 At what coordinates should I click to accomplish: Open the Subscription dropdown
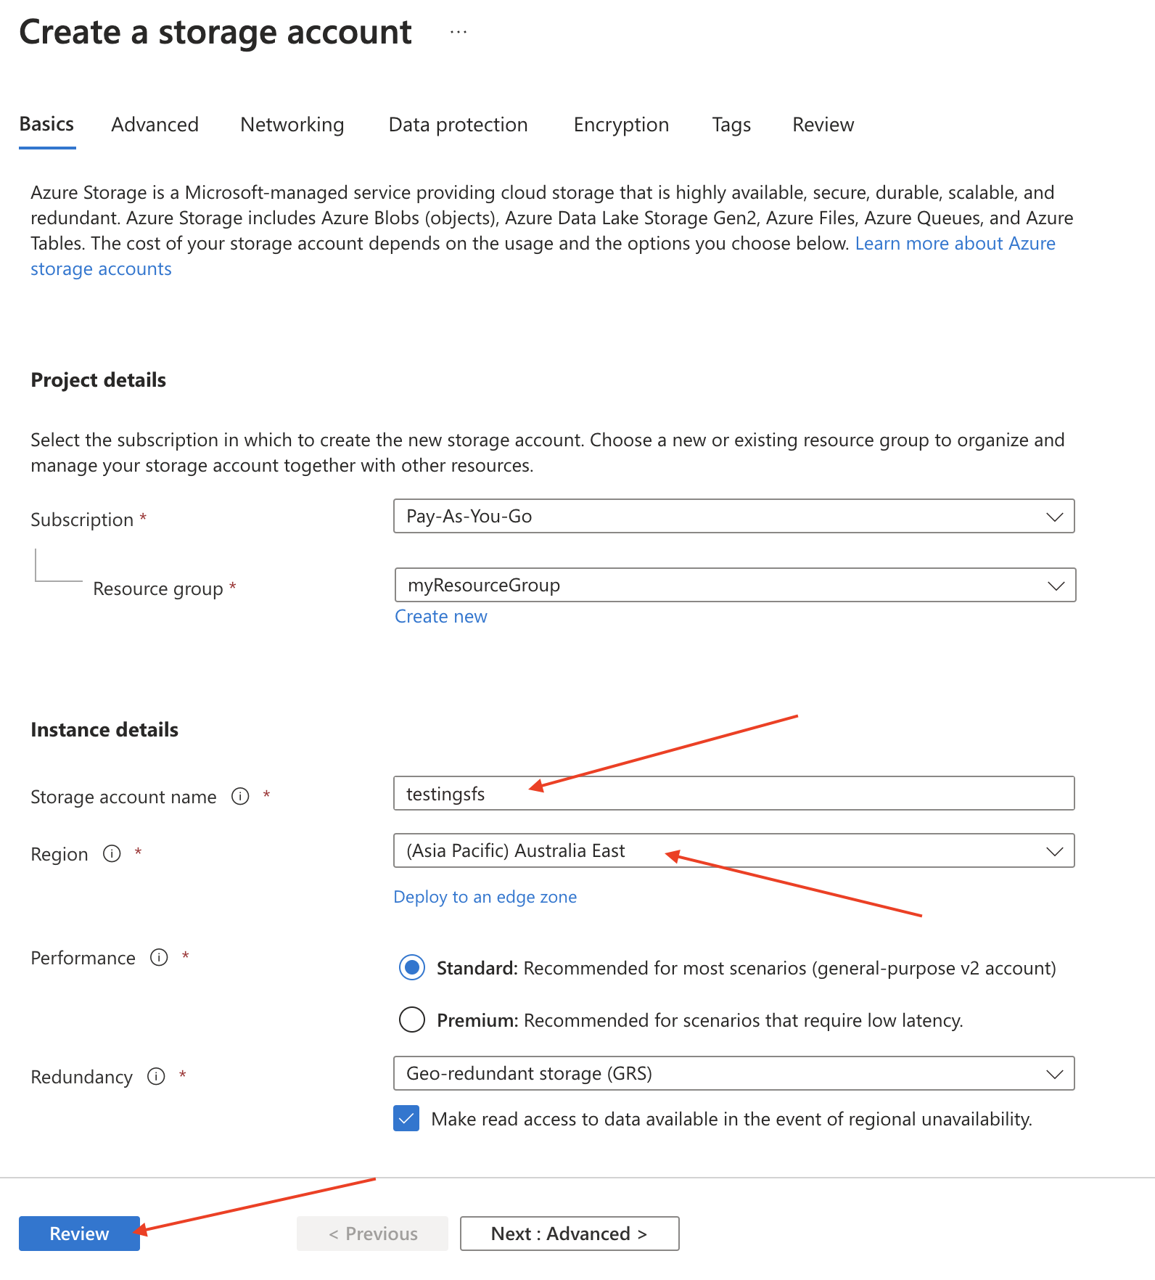coord(733,516)
